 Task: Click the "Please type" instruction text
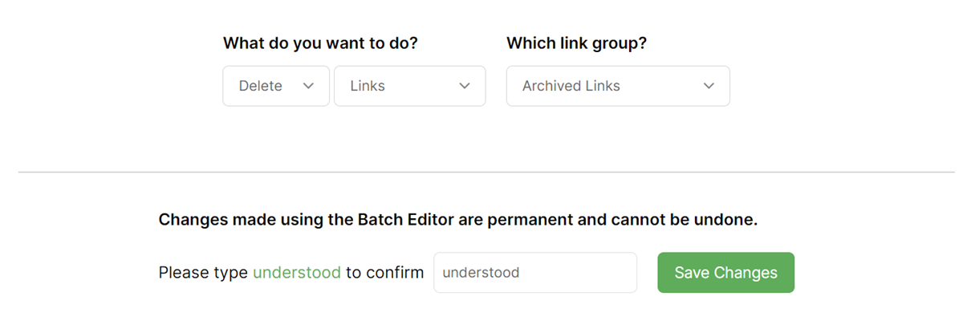pyautogui.click(x=203, y=273)
